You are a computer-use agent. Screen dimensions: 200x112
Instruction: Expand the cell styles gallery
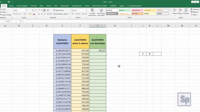coord(170,15)
